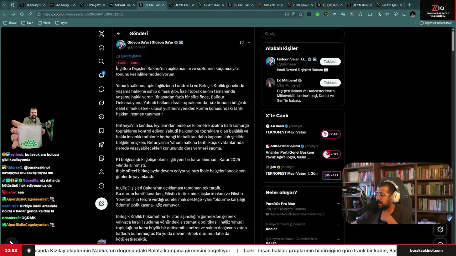
Task: Open Profile person icon in X sidebar
Action: (x=102, y=172)
